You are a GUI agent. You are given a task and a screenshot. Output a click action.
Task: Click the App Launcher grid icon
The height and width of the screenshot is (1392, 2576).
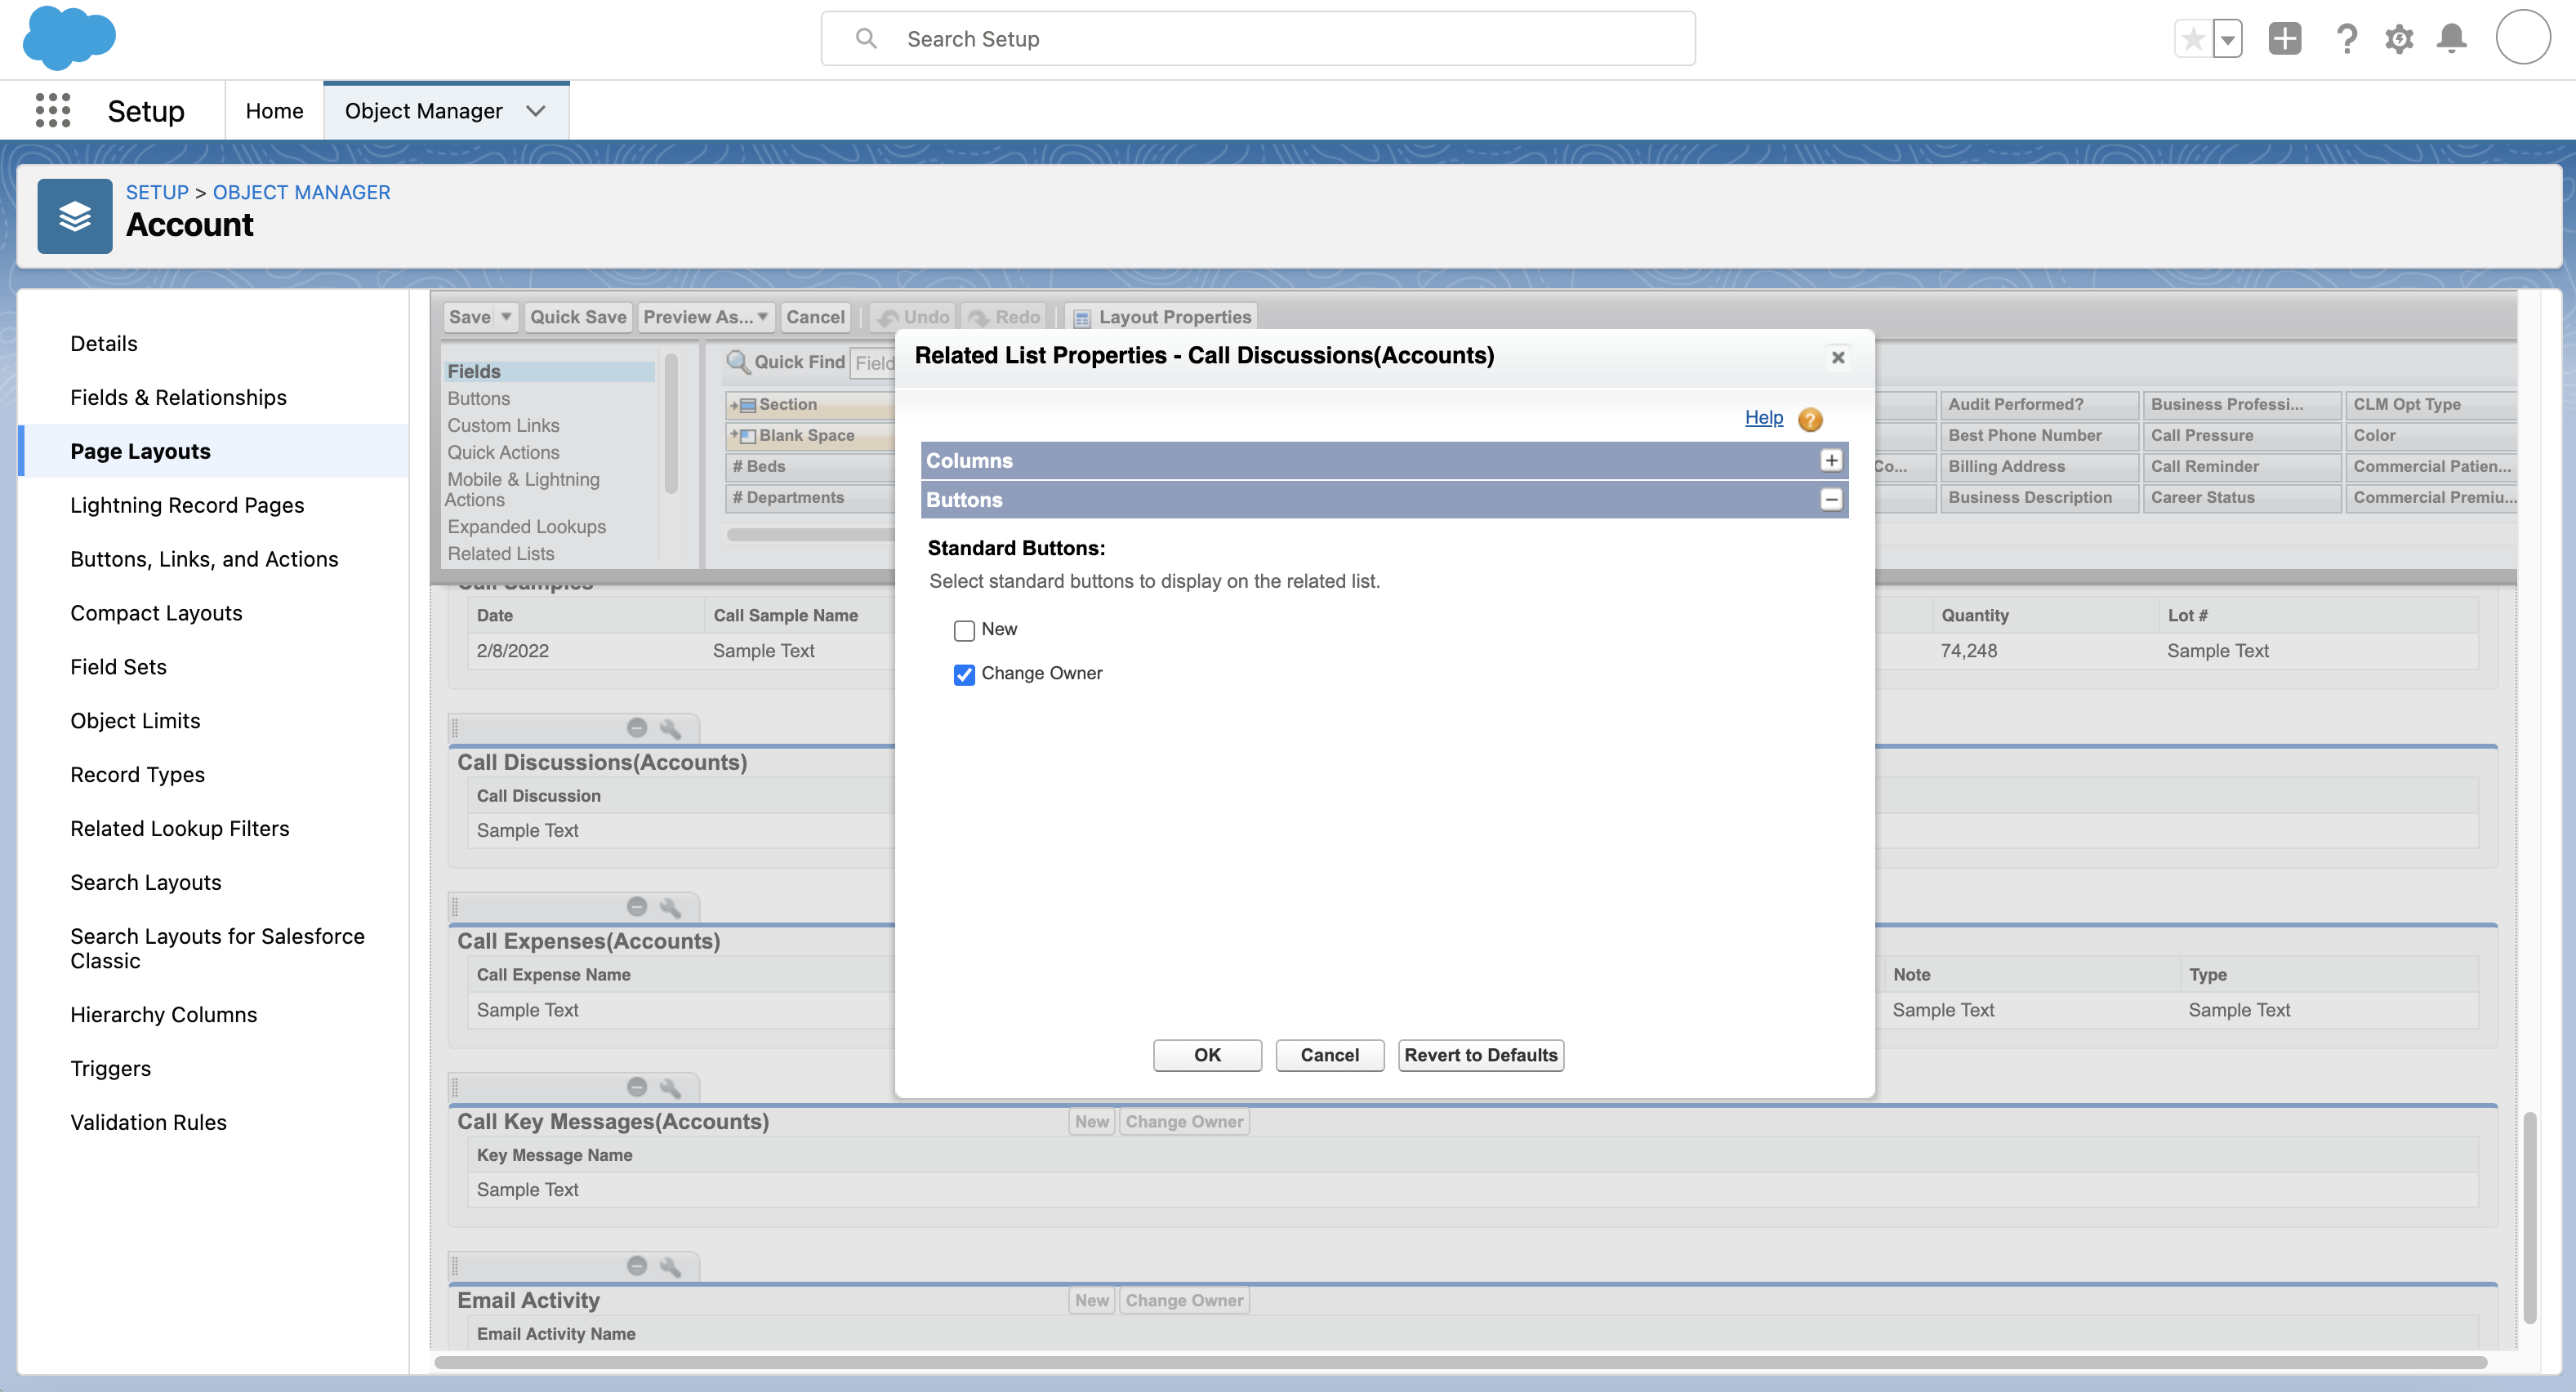pyautogui.click(x=52, y=110)
